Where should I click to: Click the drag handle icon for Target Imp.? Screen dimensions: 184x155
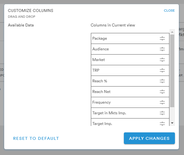(x=162, y=124)
